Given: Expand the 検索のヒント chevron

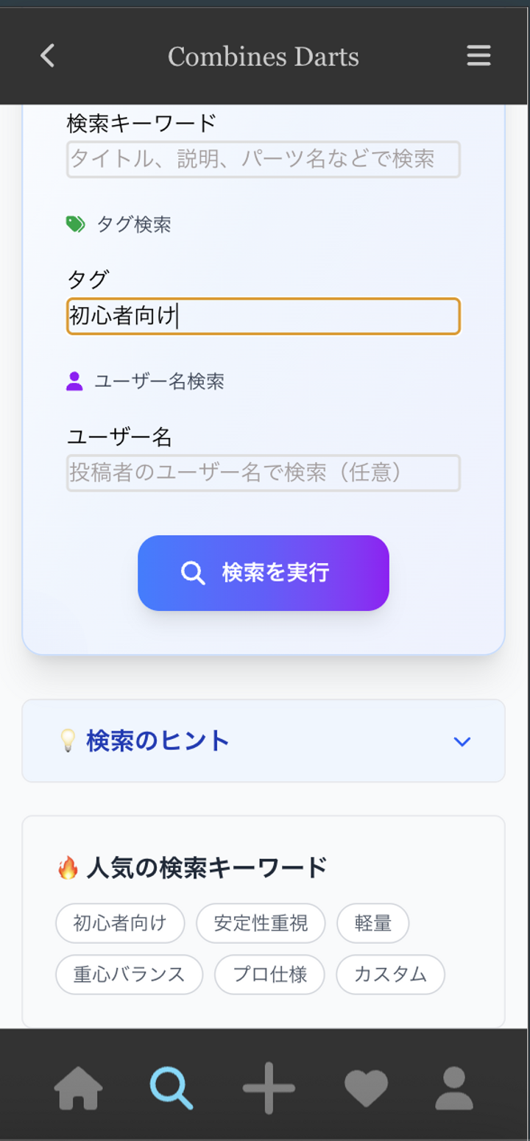Looking at the screenshot, I should coord(462,741).
